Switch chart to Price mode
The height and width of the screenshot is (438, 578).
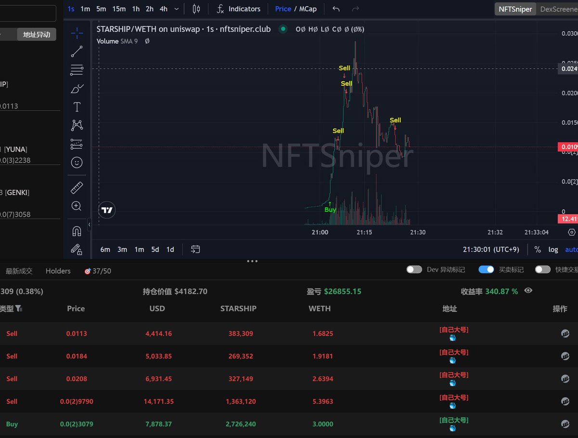(283, 9)
